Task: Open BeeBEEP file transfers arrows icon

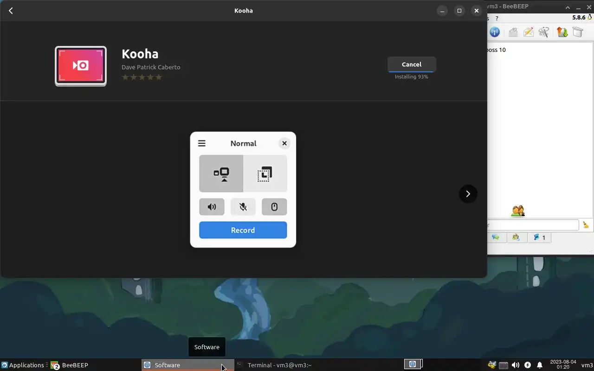Action: [562, 32]
